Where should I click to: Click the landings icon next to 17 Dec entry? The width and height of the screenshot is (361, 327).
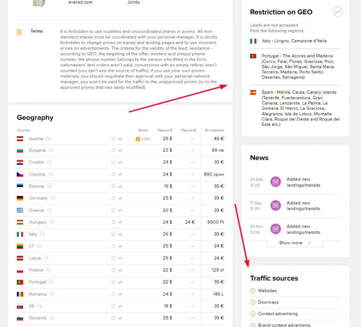pos(275,205)
